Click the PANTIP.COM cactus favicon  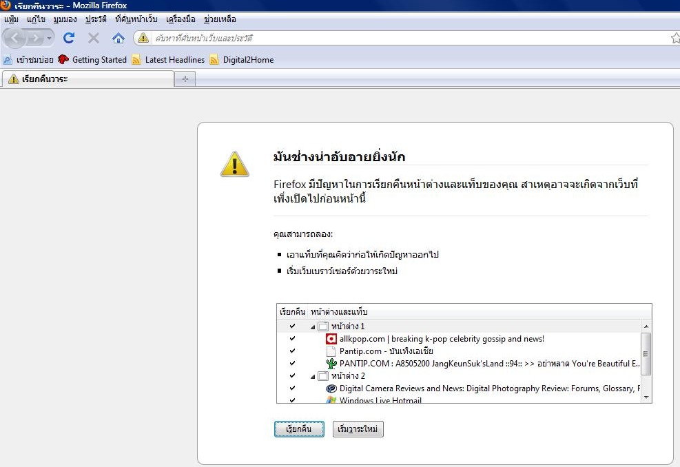click(331, 364)
